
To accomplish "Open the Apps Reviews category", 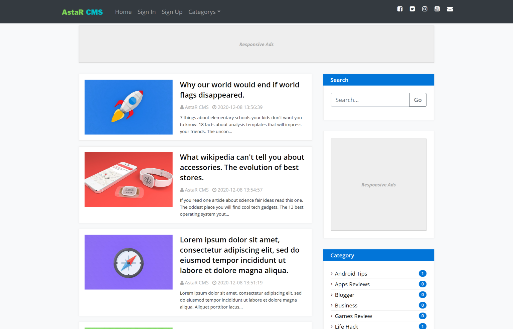I will coord(352,284).
